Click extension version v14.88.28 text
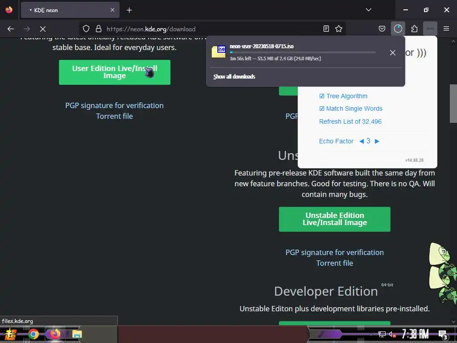Viewport: 457px width, 343px height. point(414,160)
